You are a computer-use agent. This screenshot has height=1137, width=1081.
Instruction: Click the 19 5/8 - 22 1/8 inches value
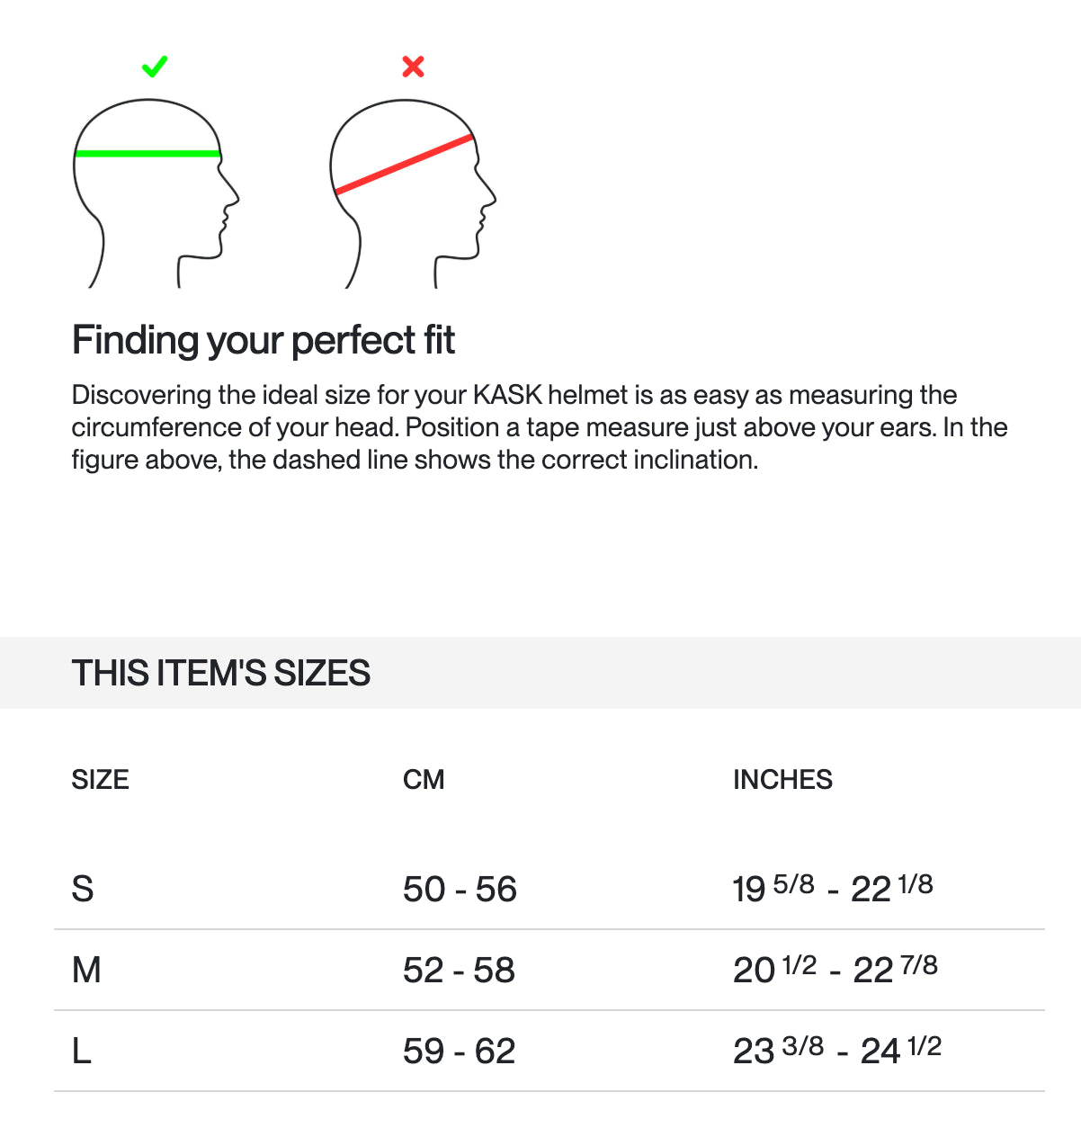tap(833, 889)
